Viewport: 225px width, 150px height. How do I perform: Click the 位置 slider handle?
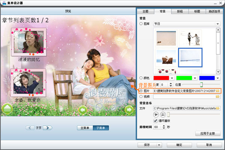click(201, 85)
